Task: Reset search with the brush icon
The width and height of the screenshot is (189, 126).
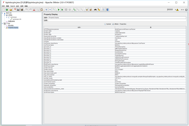Action: (x=99, y=10)
